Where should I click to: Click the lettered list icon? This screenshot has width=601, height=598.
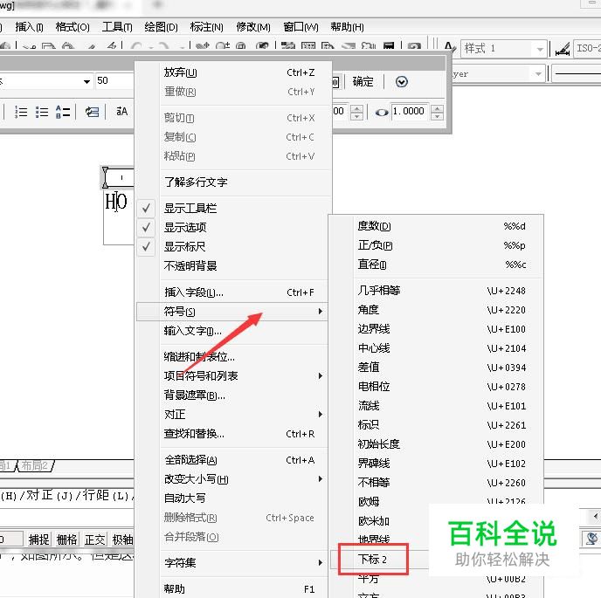pyautogui.click(x=63, y=112)
